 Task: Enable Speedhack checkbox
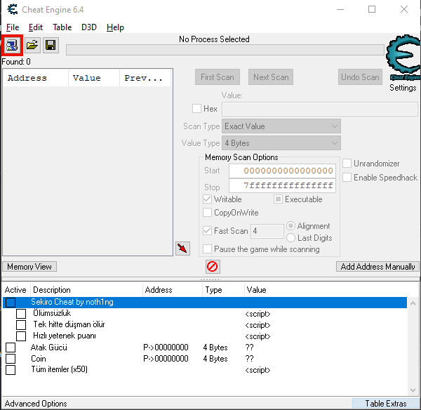tap(347, 178)
